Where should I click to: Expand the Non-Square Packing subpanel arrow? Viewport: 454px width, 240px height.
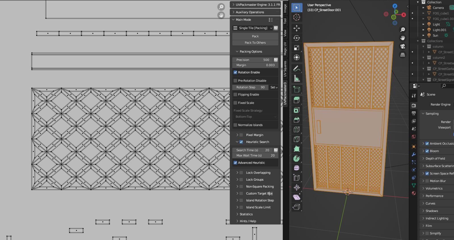[x=237, y=186]
